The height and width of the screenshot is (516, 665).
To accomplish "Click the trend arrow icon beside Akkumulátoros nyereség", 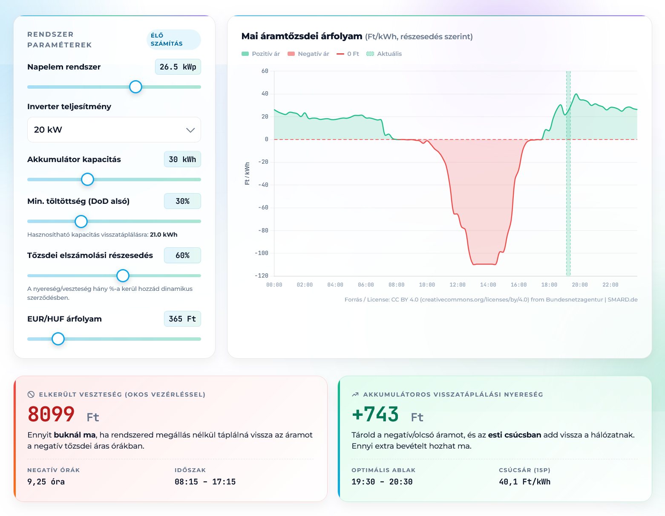I will [355, 394].
